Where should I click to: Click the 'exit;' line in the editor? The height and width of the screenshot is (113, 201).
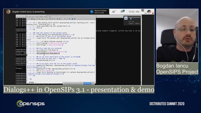(39, 28)
